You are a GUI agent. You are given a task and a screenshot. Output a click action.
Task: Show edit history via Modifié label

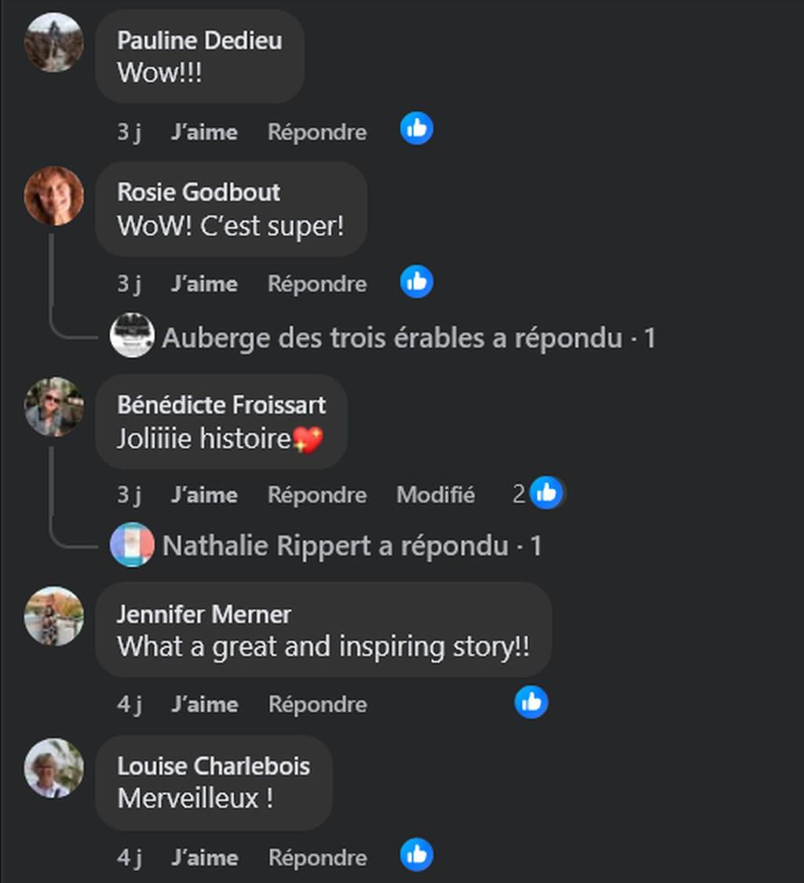436,494
